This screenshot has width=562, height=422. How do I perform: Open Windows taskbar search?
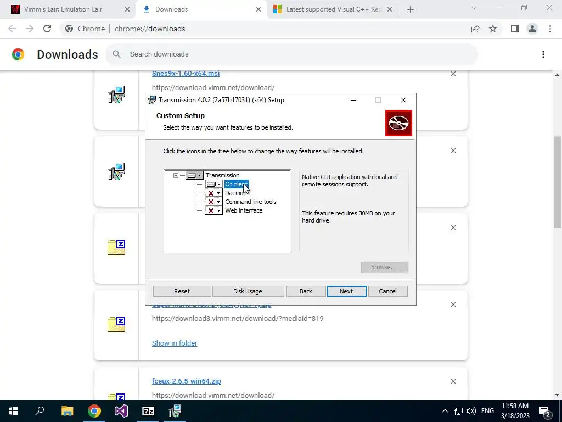click(40, 411)
